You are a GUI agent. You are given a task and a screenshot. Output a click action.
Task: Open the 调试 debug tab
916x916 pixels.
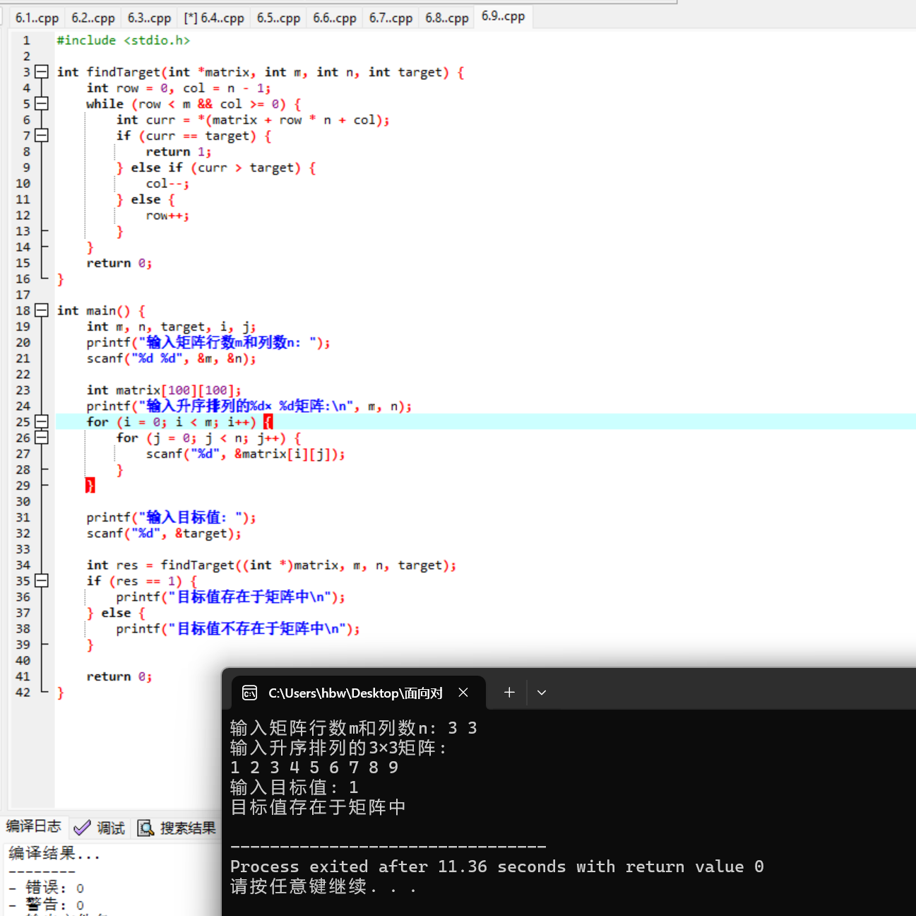[x=100, y=828]
